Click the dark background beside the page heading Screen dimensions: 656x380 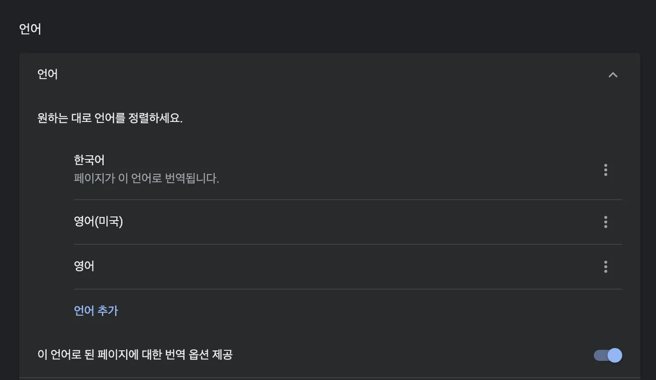(347, 29)
